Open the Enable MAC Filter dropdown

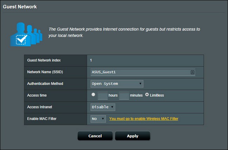[x=98, y=119]
